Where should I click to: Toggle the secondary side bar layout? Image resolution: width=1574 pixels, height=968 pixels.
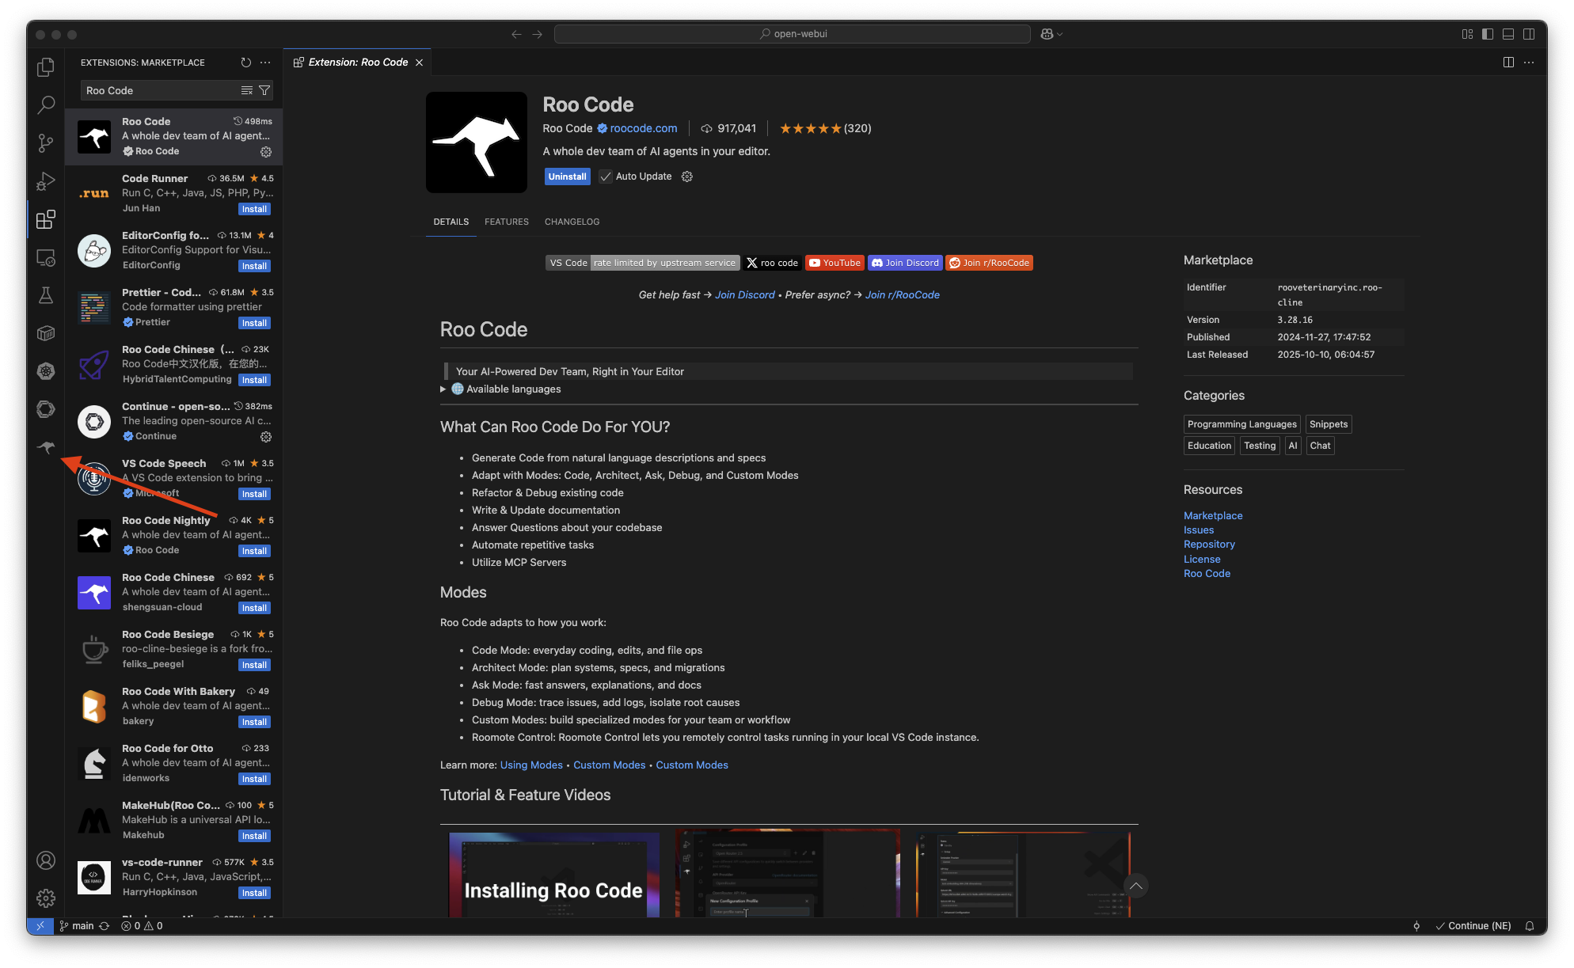1529,34
